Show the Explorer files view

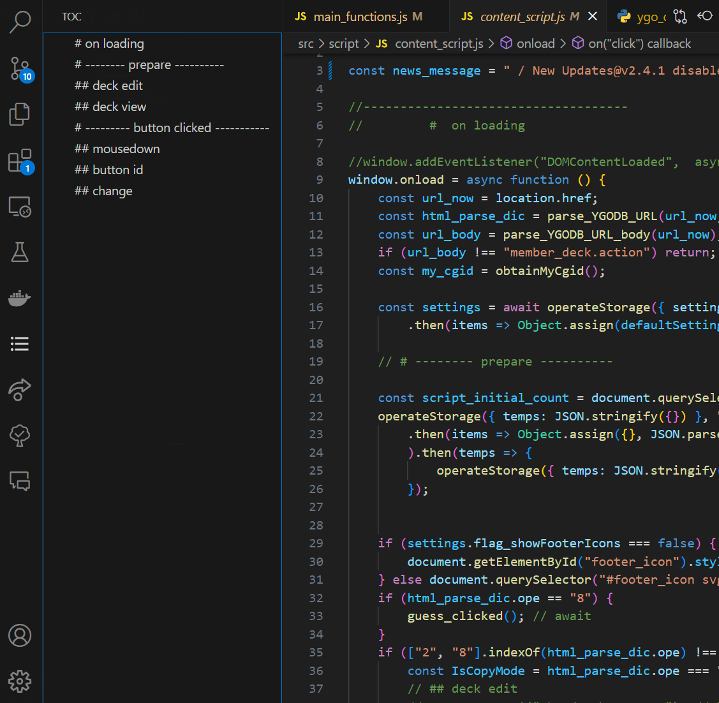click(x=20, y=114)
